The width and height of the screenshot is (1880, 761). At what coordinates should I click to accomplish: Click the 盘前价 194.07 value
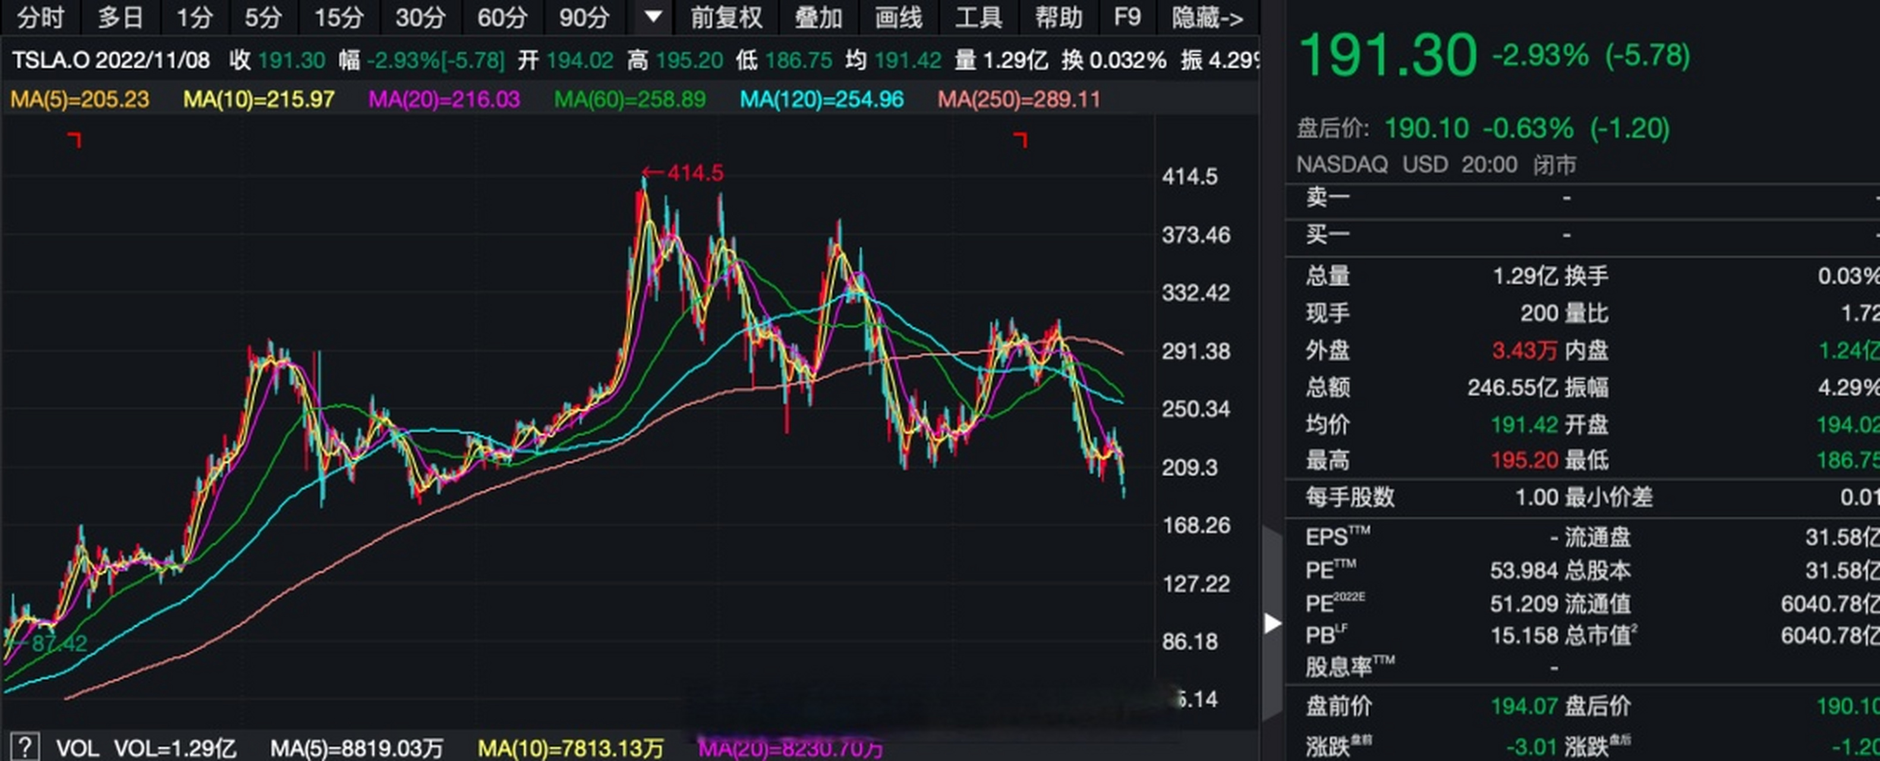pyautogui.click(x=1525, y=706)
